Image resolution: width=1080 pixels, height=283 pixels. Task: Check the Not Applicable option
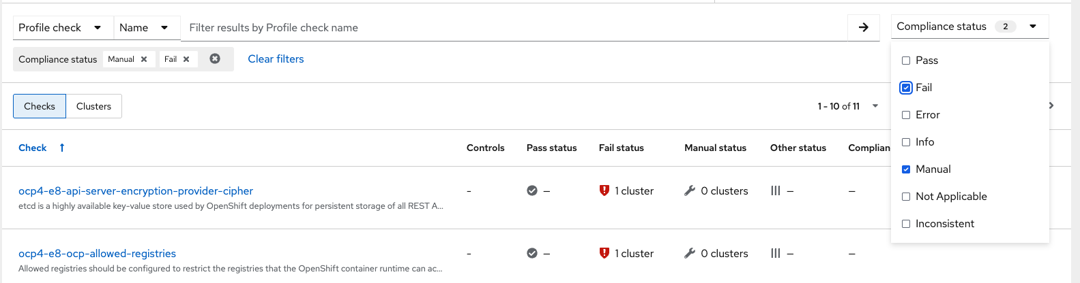[x=906, y=197]
